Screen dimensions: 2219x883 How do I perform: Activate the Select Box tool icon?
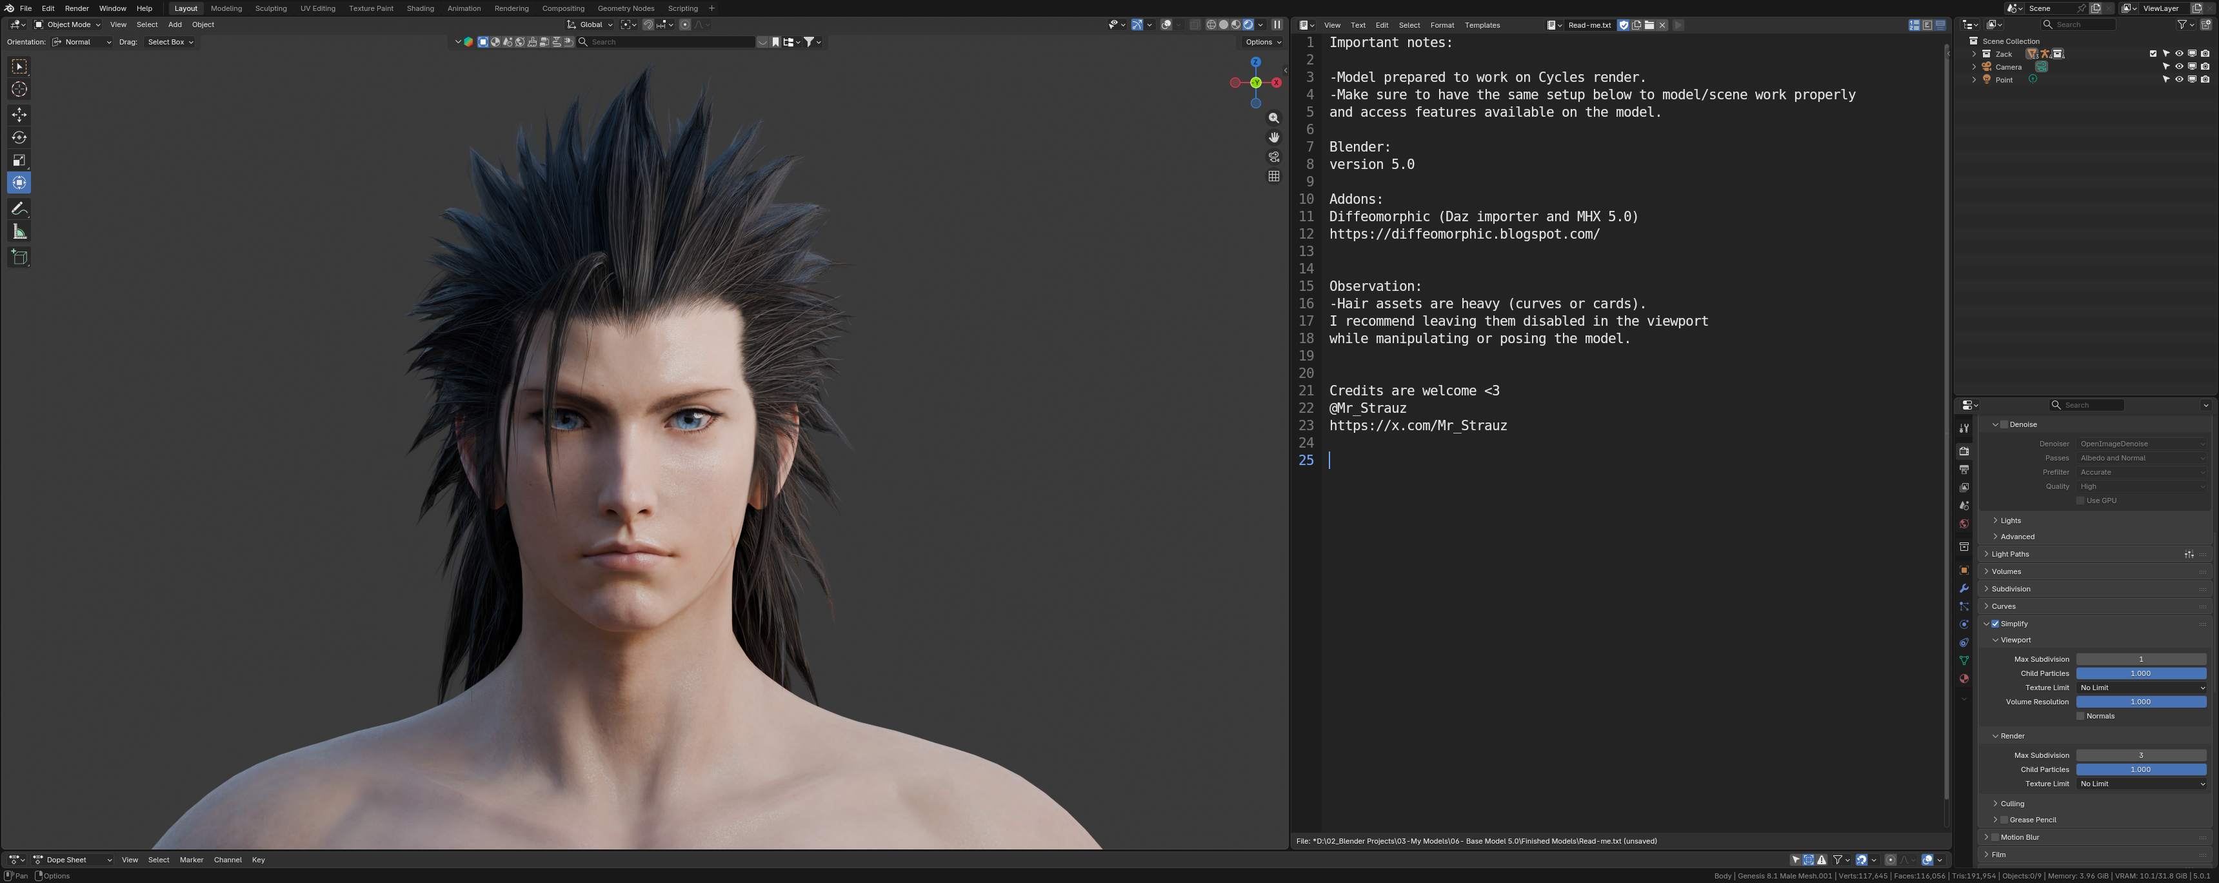tap(19, 66)
